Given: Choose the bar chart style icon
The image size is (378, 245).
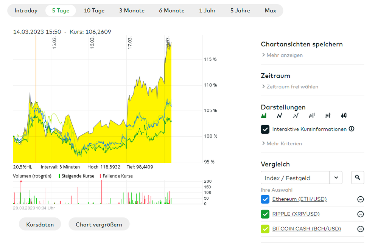Looking at the screenshot, I should point(312,116).
